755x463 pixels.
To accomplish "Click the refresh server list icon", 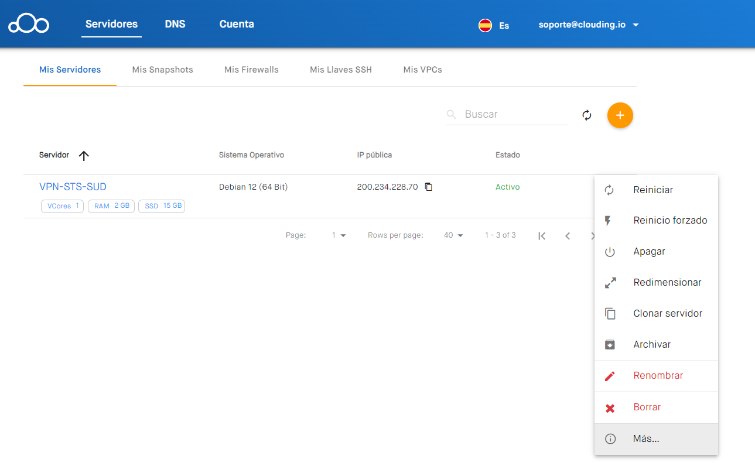I will pos(587,115).
